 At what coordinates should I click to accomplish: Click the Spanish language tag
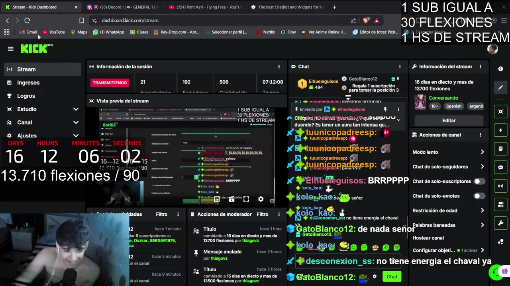point(454,106)
